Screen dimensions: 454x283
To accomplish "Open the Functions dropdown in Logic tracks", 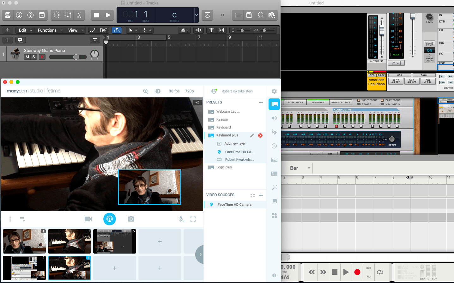I will [x=50, y=30].
